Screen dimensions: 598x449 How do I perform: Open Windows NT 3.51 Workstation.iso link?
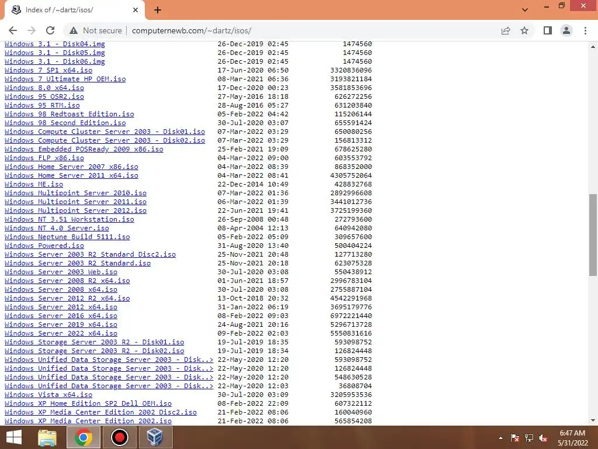pos(69,220)
